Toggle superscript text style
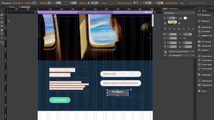The width and height of the screenshot is (214, 120). click(x=189, y=29)
